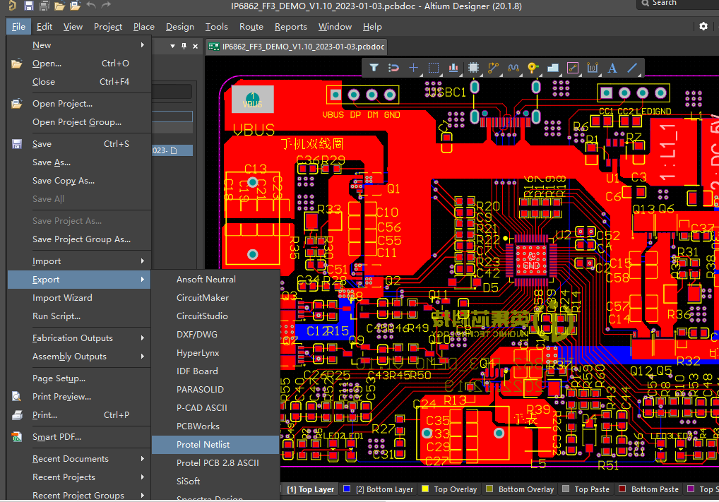The image size is (719, 502).
Task: Expand the Recent Projects submenu
Action: tap(79, 477)
